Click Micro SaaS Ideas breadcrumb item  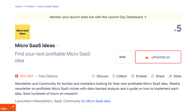point(49,6)
